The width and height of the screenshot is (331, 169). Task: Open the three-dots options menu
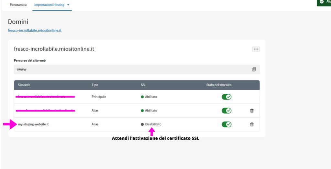pyautogui.click(x=256, y=49)
